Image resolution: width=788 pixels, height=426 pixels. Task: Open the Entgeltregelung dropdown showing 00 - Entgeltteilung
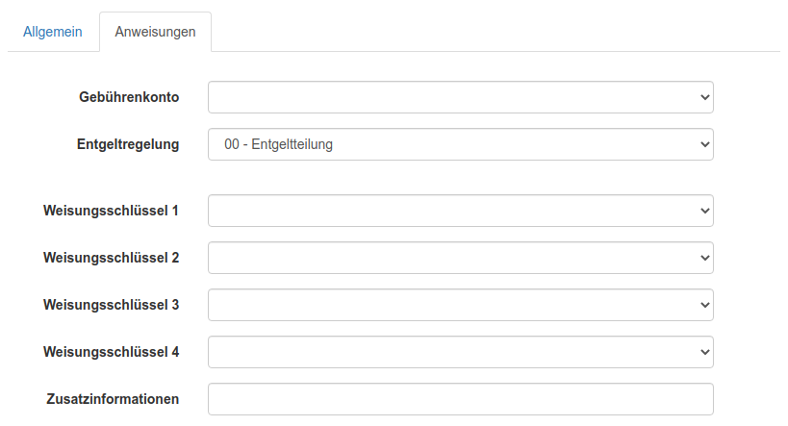point(460,145)
